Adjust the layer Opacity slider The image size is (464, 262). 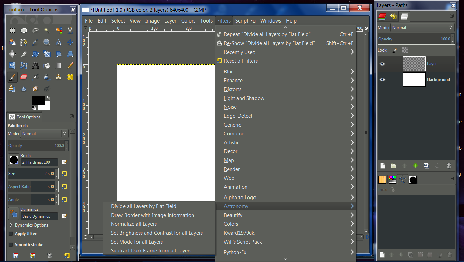417,39
